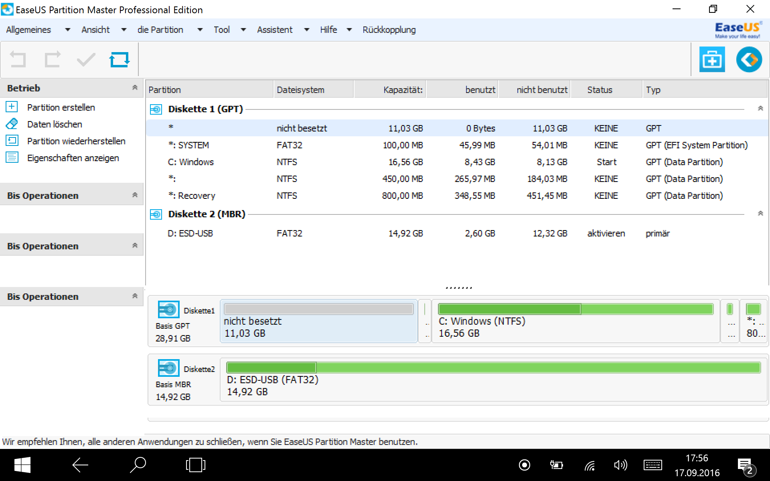Click Partition wiederherstellen link
Screen dimensions: 770x481
[x=76, y=141]
